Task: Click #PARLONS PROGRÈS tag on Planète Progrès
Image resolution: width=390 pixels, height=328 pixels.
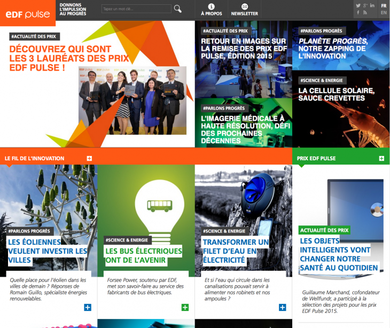Action: (x=321, y=31)
